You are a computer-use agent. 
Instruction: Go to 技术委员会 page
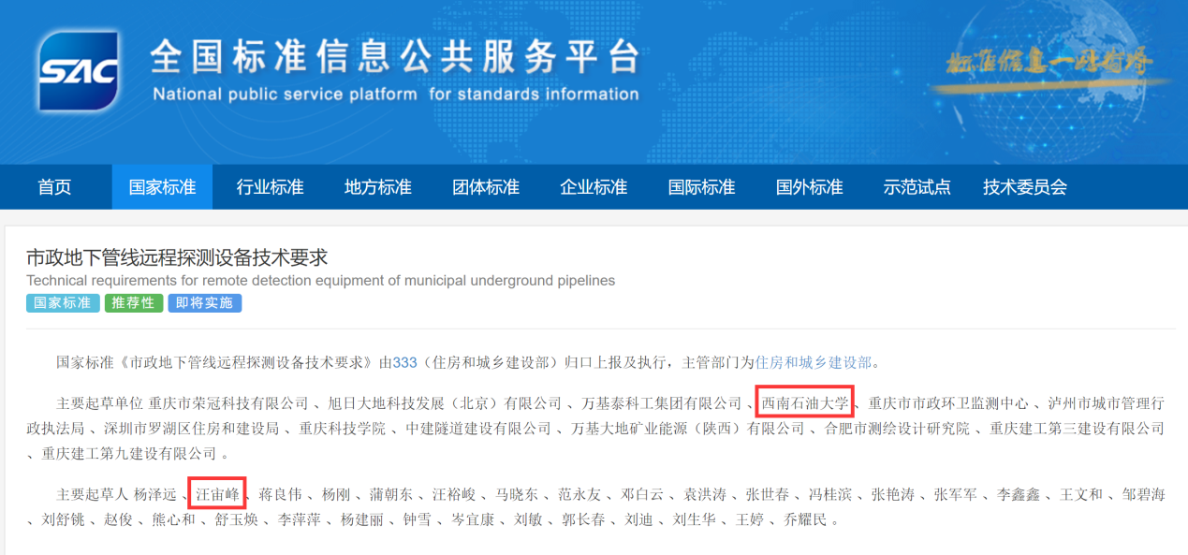pyautogui.click(x=1024, y=187)
